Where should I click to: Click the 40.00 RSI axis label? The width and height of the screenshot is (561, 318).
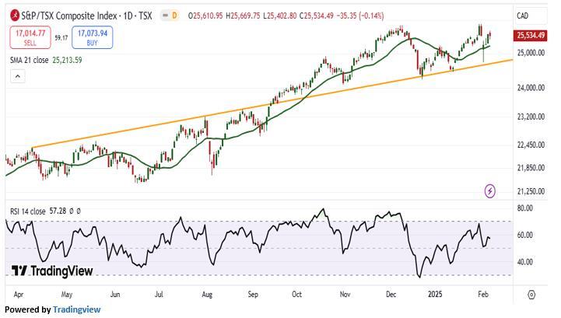[525, 262]
